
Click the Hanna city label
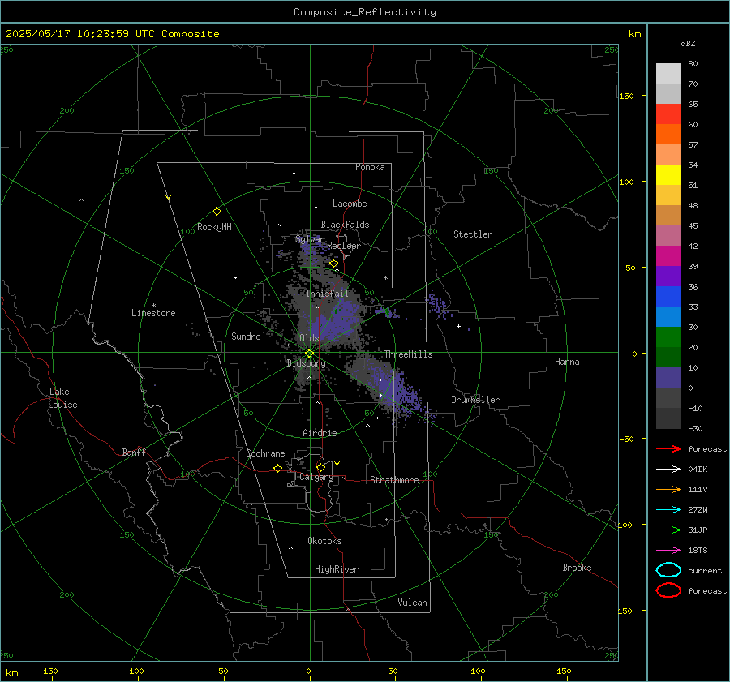coord(567,362)
